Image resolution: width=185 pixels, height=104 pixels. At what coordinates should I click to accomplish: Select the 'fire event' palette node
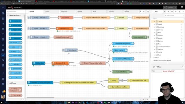click(x=15, y=51)
